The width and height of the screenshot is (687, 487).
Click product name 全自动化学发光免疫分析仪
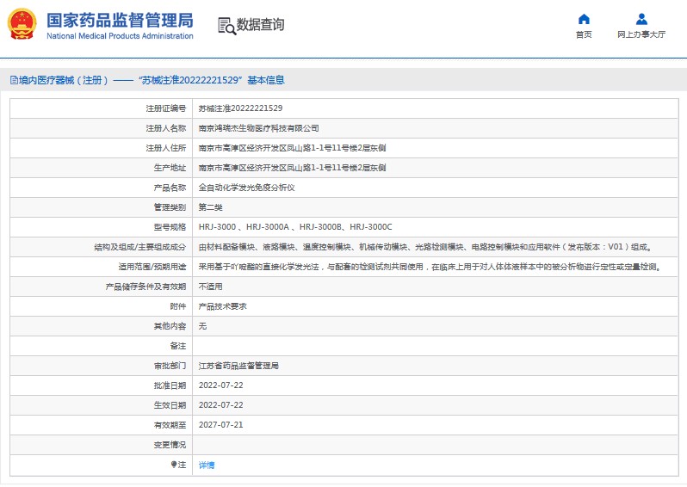247,188
